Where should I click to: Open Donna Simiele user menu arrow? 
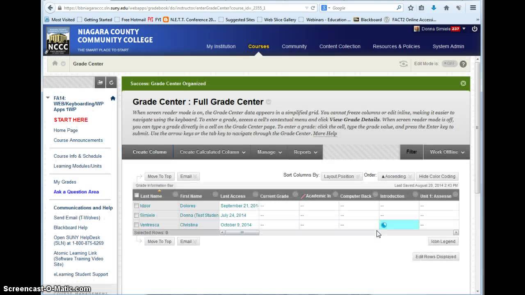[x=464, y=29]
